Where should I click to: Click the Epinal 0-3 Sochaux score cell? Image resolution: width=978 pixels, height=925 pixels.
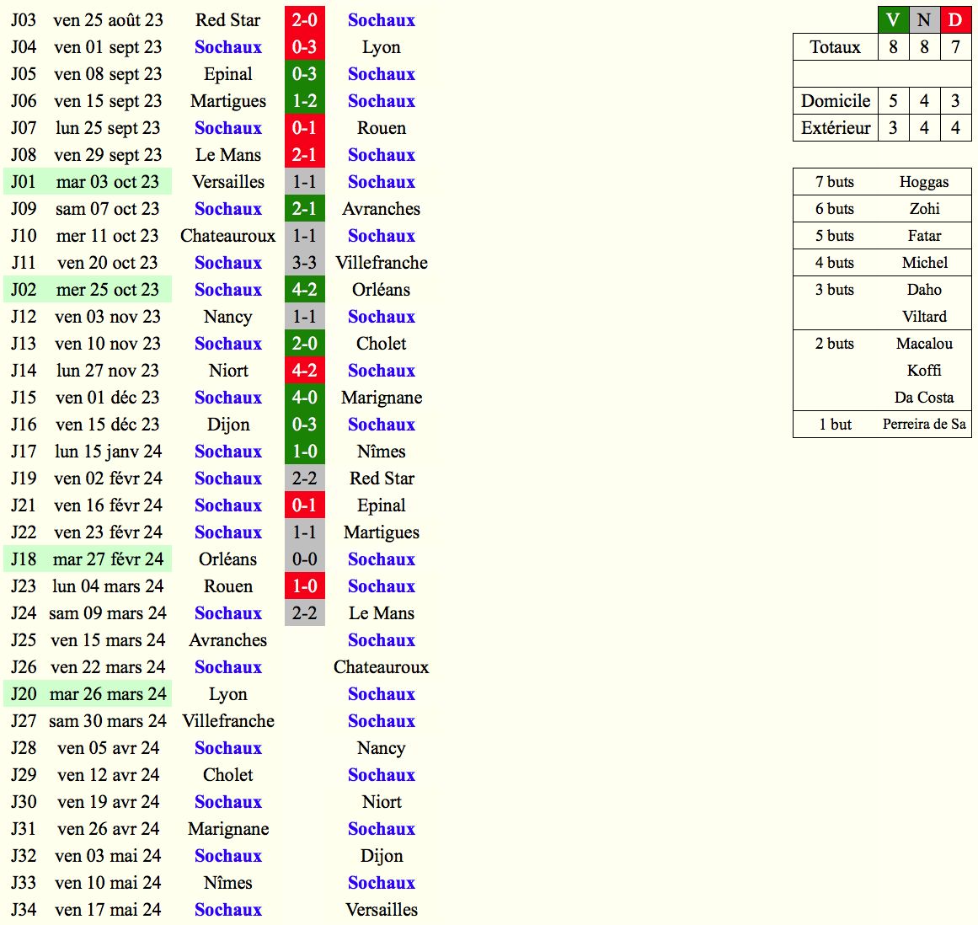pos(304,73)
